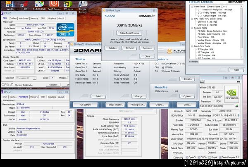Click the GPU-Z BIOS save chip icon

tap(237, 106)
